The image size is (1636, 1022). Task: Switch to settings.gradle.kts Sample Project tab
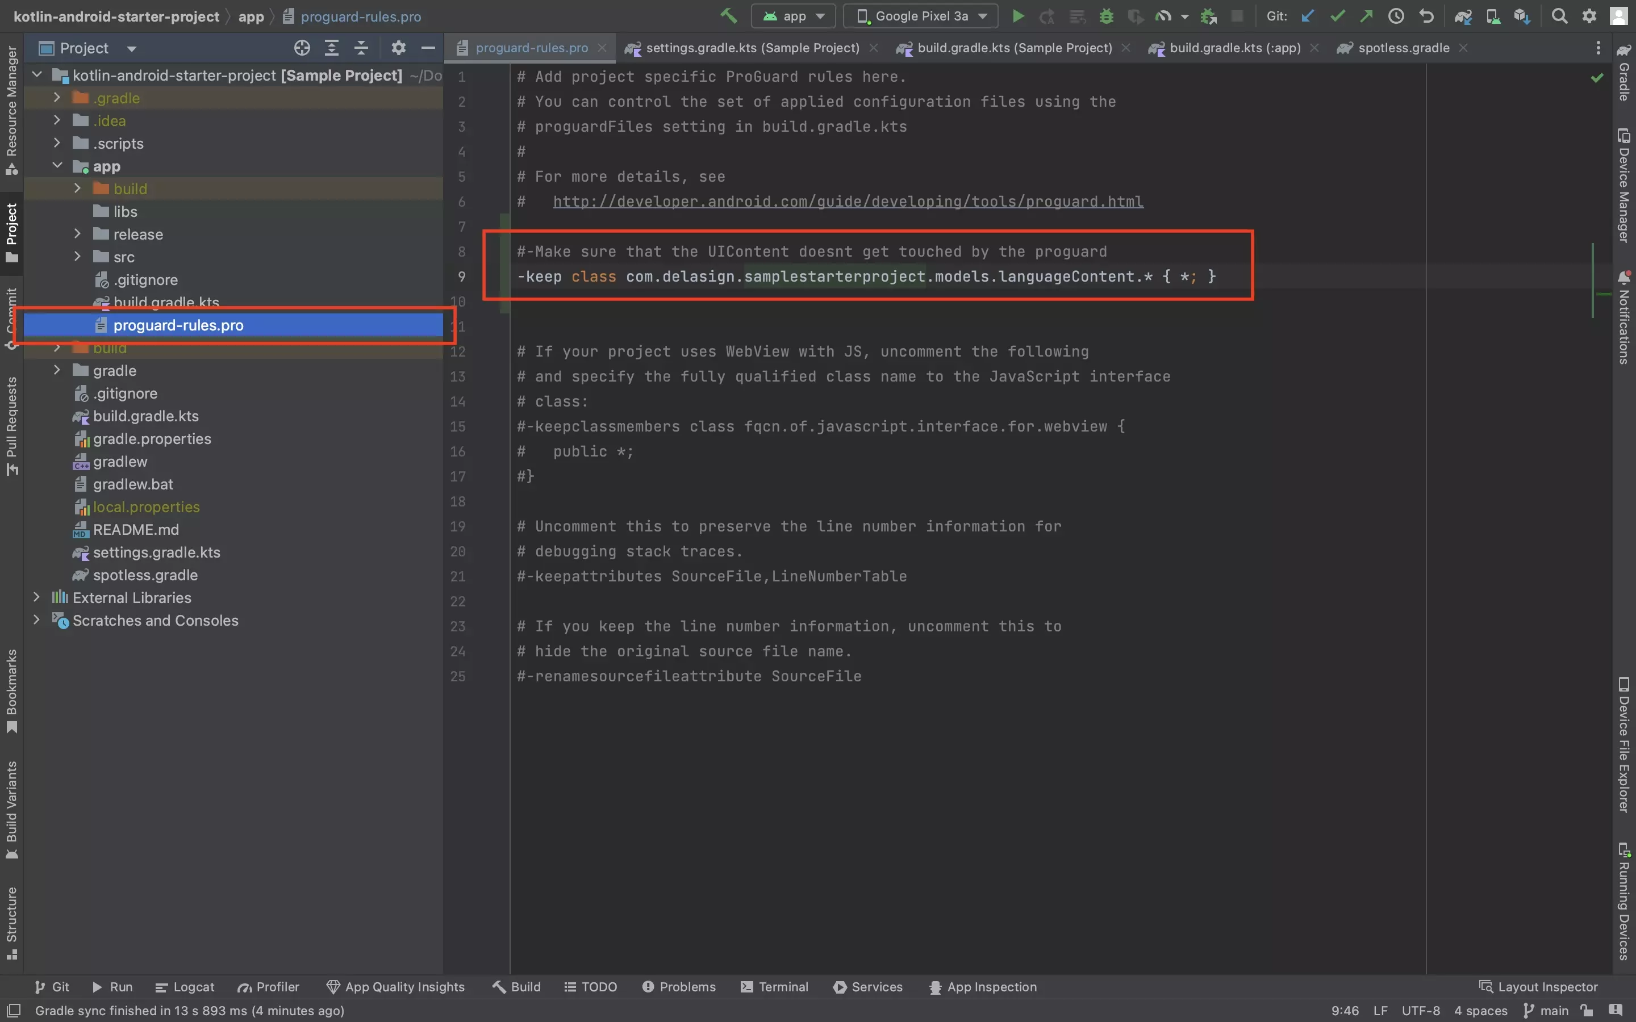point(742,48)
